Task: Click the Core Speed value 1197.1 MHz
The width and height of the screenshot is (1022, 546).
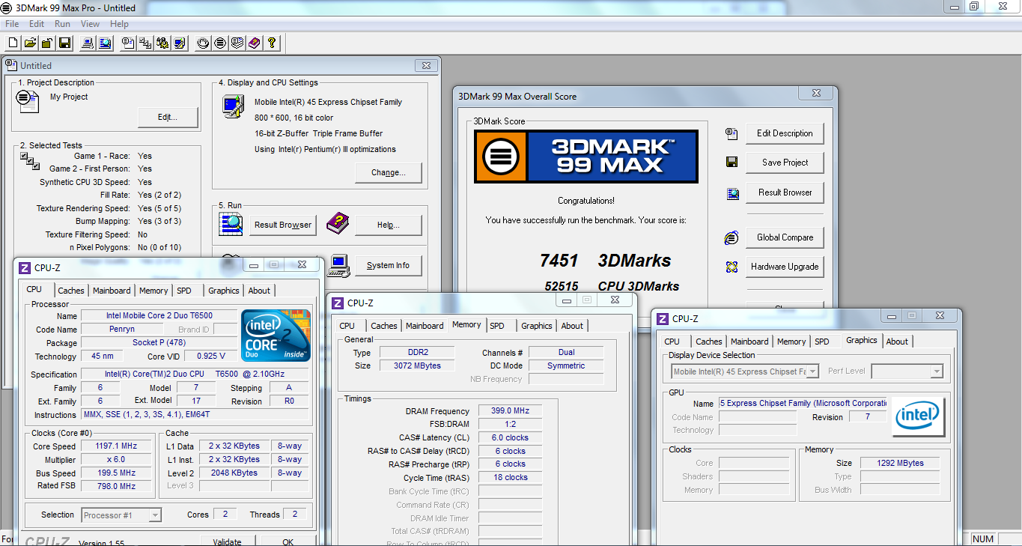Action: click(x=115, y=446)
